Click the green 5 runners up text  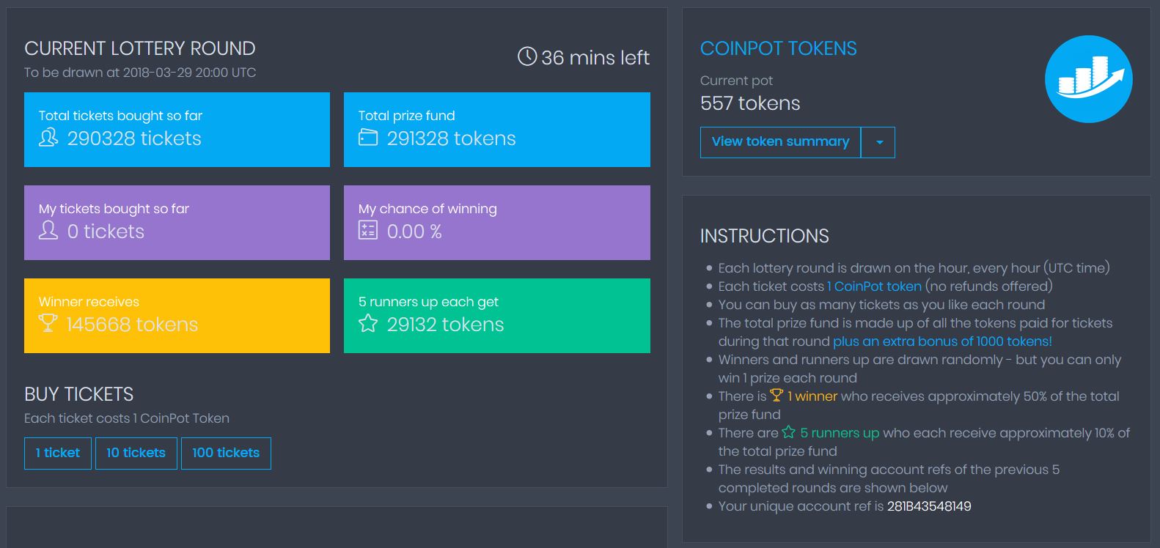click(x=840, y=433)
